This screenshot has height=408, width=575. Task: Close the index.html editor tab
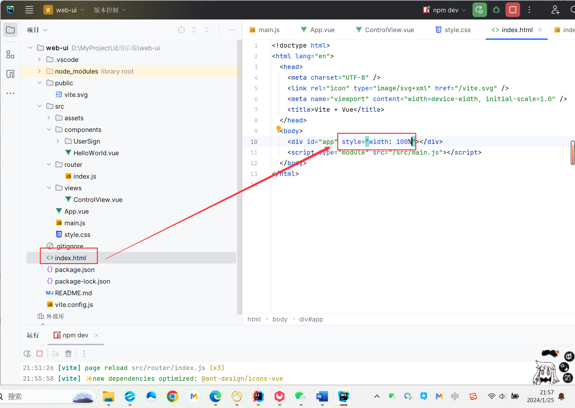point(540,30)
